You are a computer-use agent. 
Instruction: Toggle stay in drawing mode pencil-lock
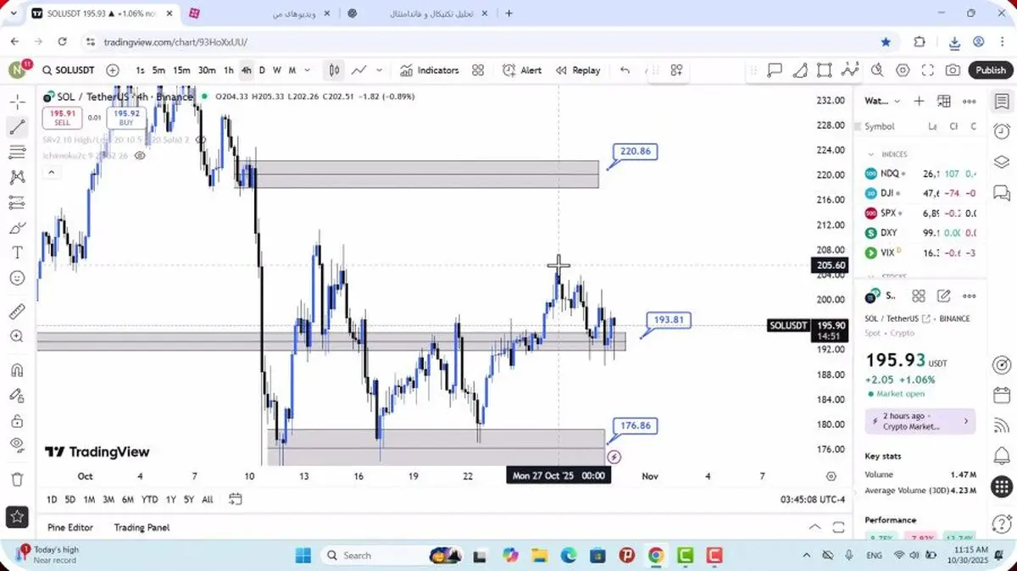click(17, 395)
